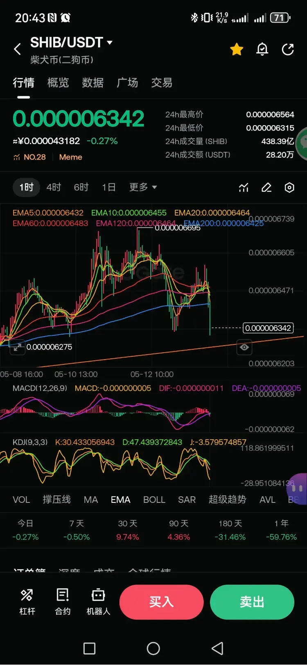
Task: Select the SAR indicator
Action: 187,500
